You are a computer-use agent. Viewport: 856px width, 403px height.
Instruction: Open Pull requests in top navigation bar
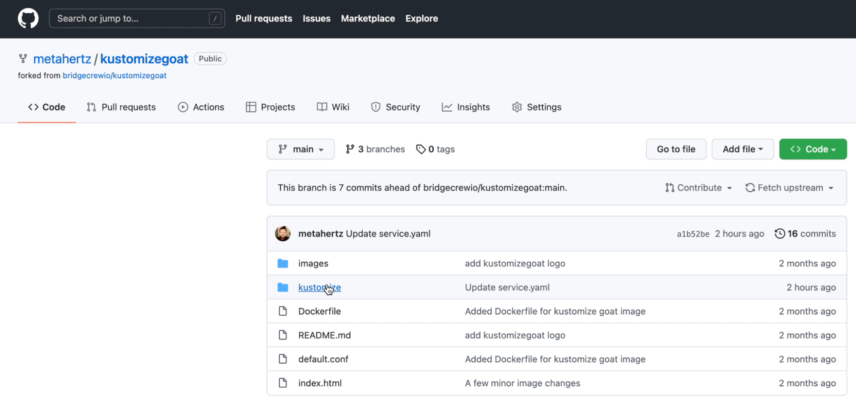point(264,18)
